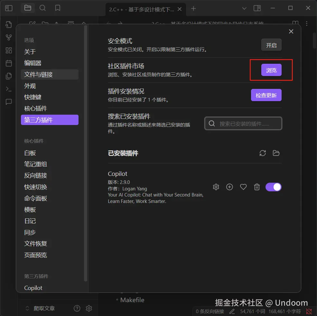Select the 外观 settings section
317x316 pixels.
tap(50, 86)
